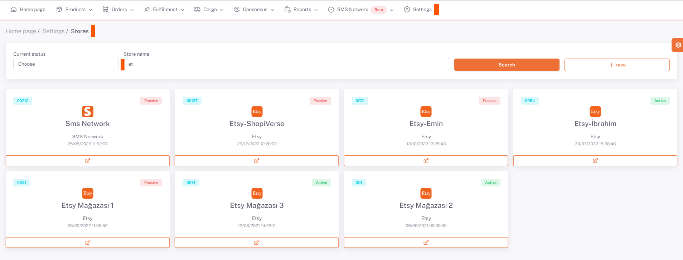The width and height of the screenshot is (683, 260).
Task: Open the Orders menu
Action: (x=118, y=10)
